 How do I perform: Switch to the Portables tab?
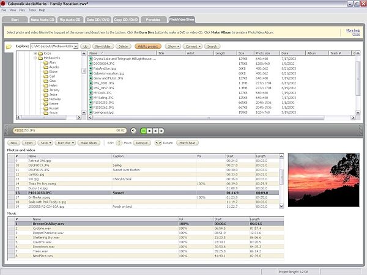(x=153, y=20)
